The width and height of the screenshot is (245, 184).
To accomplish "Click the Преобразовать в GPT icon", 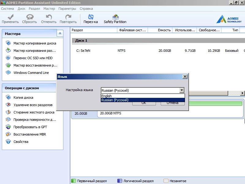I will (x=8, y=127).
